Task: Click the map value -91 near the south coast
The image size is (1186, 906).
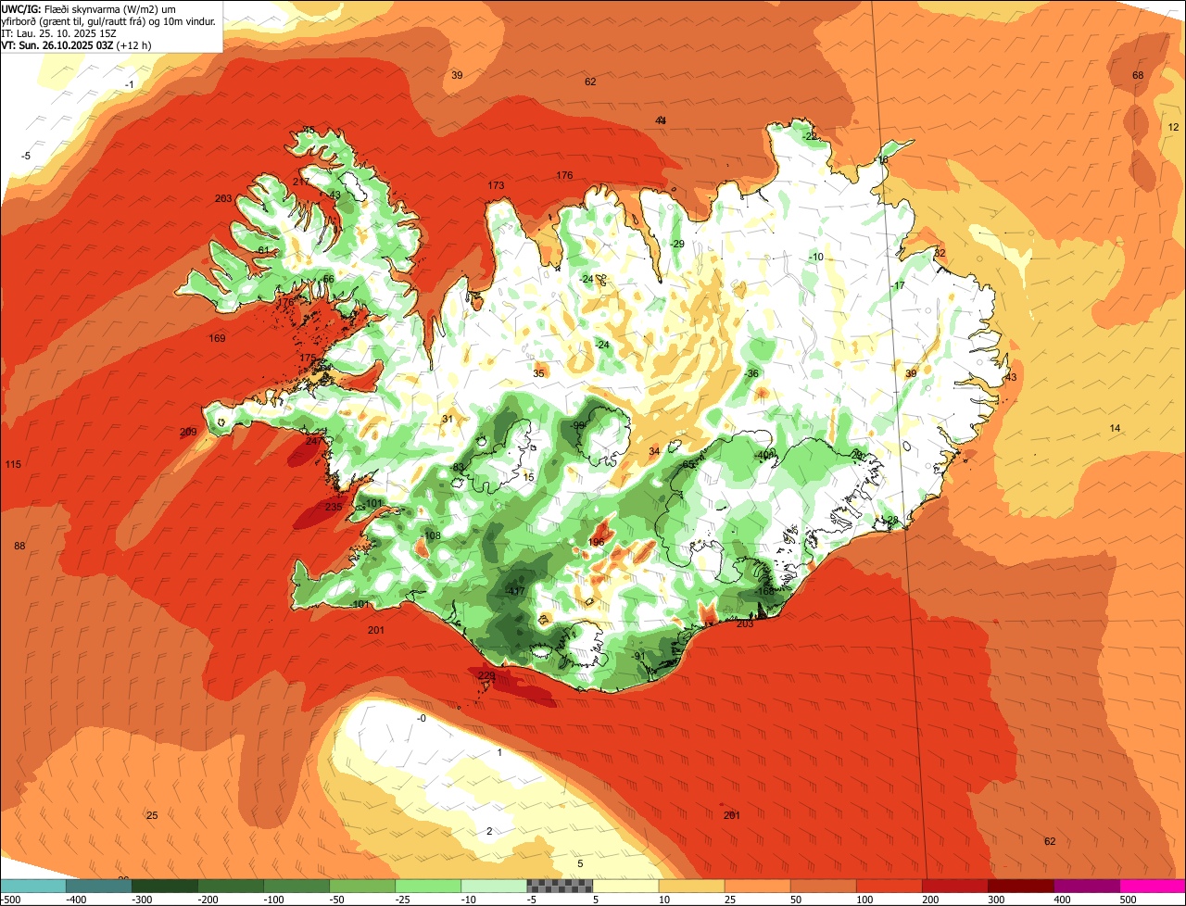Action: click(637, 656)
